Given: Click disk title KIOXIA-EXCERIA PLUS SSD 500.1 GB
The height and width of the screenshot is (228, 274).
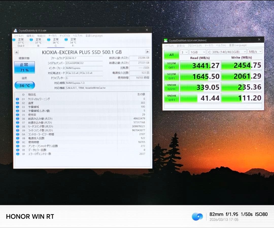Looking at the screenshot, I should (x=82, y=52).
